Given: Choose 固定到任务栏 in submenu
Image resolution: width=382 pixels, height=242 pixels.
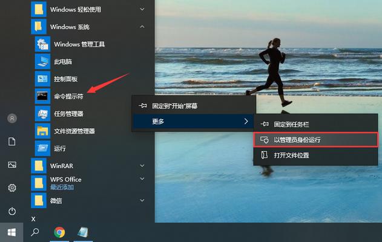Looking at the screenshot, I should coord(316,124).
